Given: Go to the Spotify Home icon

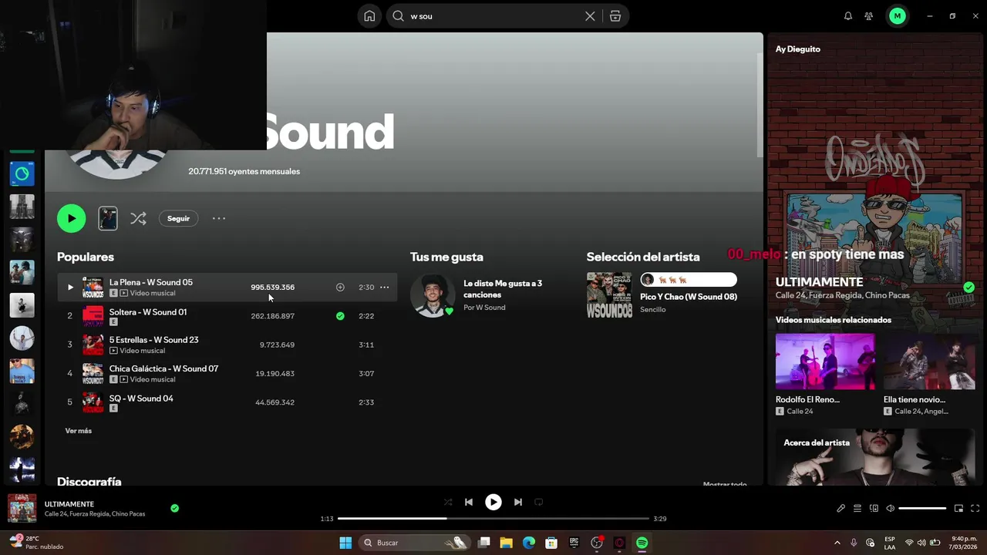Looking at the screenshot, I should (x=370, y=16).
